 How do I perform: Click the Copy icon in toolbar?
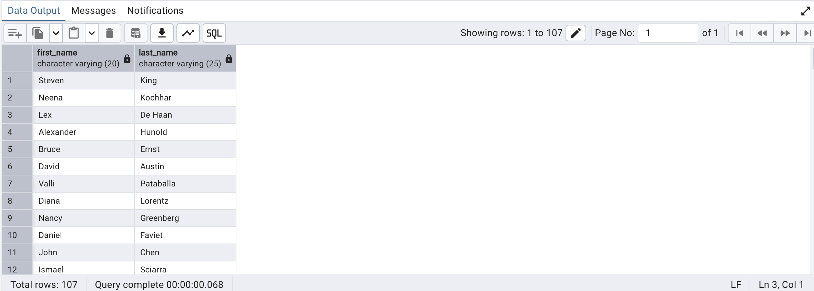point(38,33)
